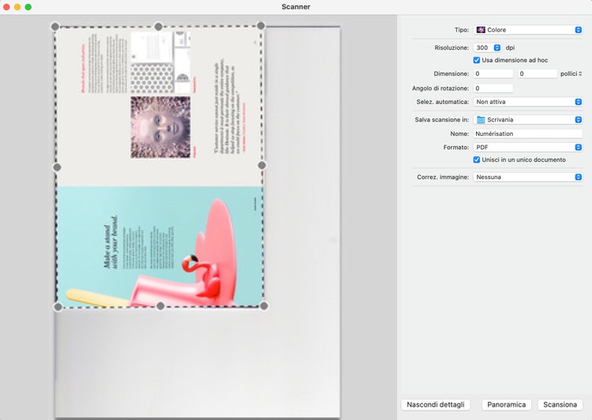The height and width of the screenshot is (420, 592).
Task: Open the Selez. automatica dropdown
Action: click(528, 102)
